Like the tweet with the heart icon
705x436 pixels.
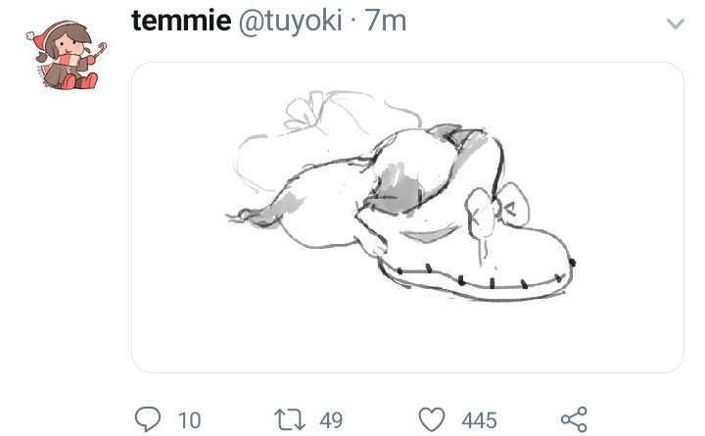pyautogui.click(x=432, y=419)
